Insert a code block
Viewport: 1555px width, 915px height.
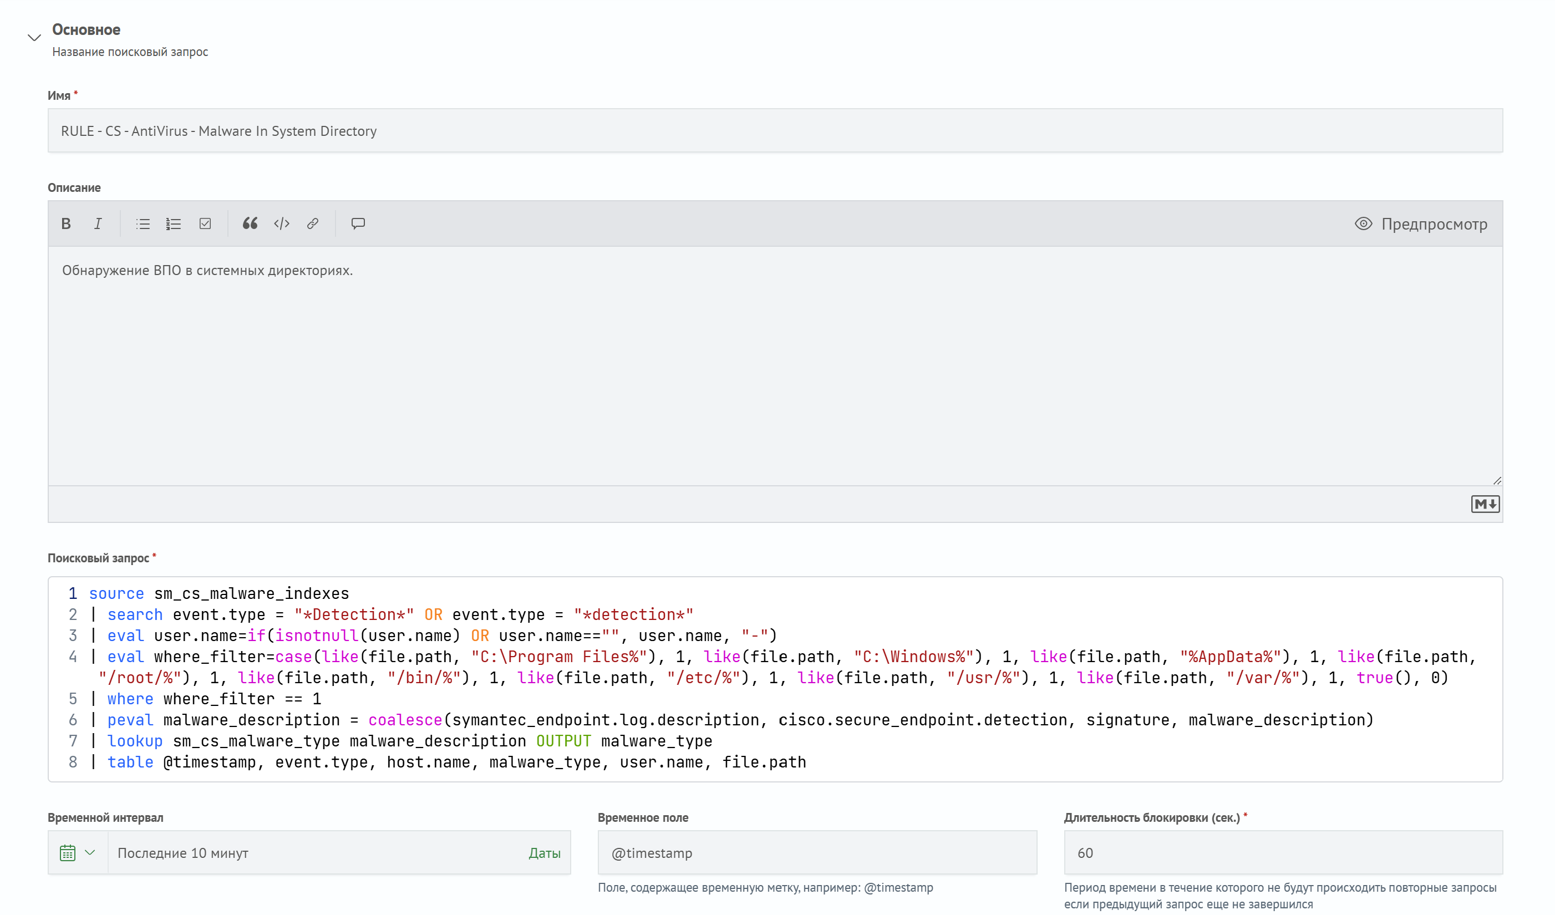pyautogui.click(x=281, y=224)
